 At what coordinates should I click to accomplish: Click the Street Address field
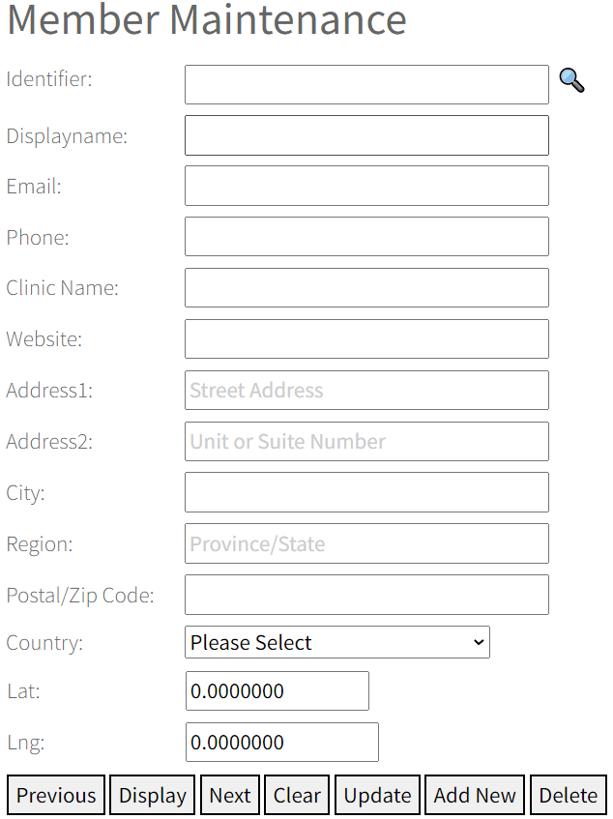[366, 391]
